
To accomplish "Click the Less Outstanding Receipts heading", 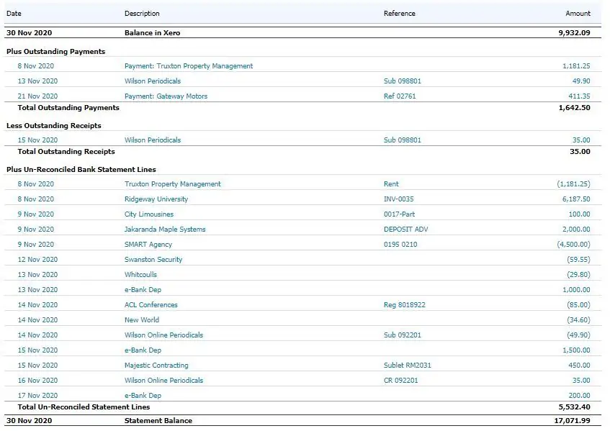I will tap(54, 126).
